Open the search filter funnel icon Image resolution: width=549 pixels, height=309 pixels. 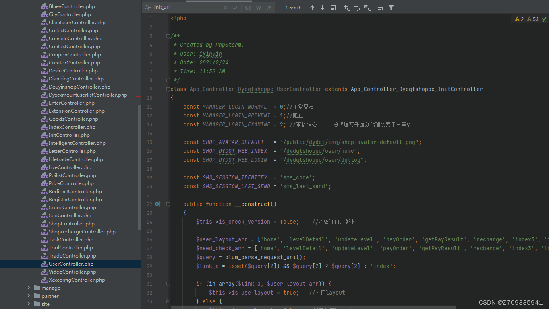click(x=391, y=8)
